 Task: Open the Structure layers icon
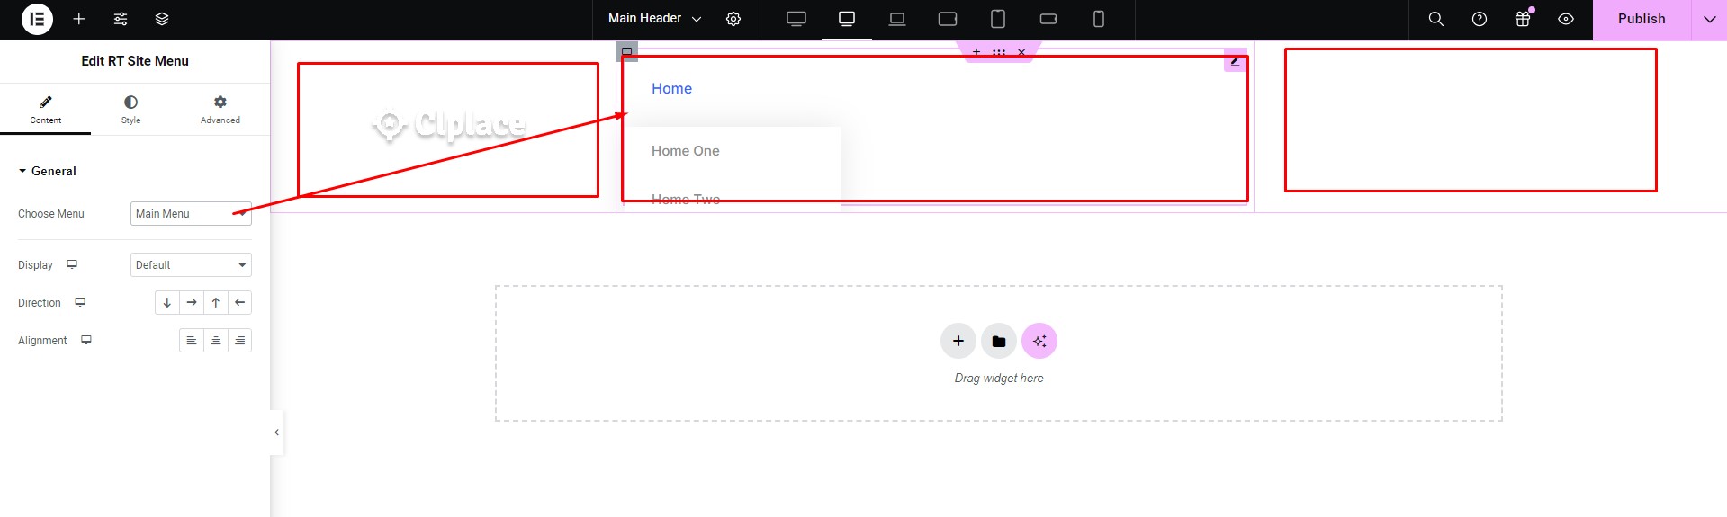(162, 19)
